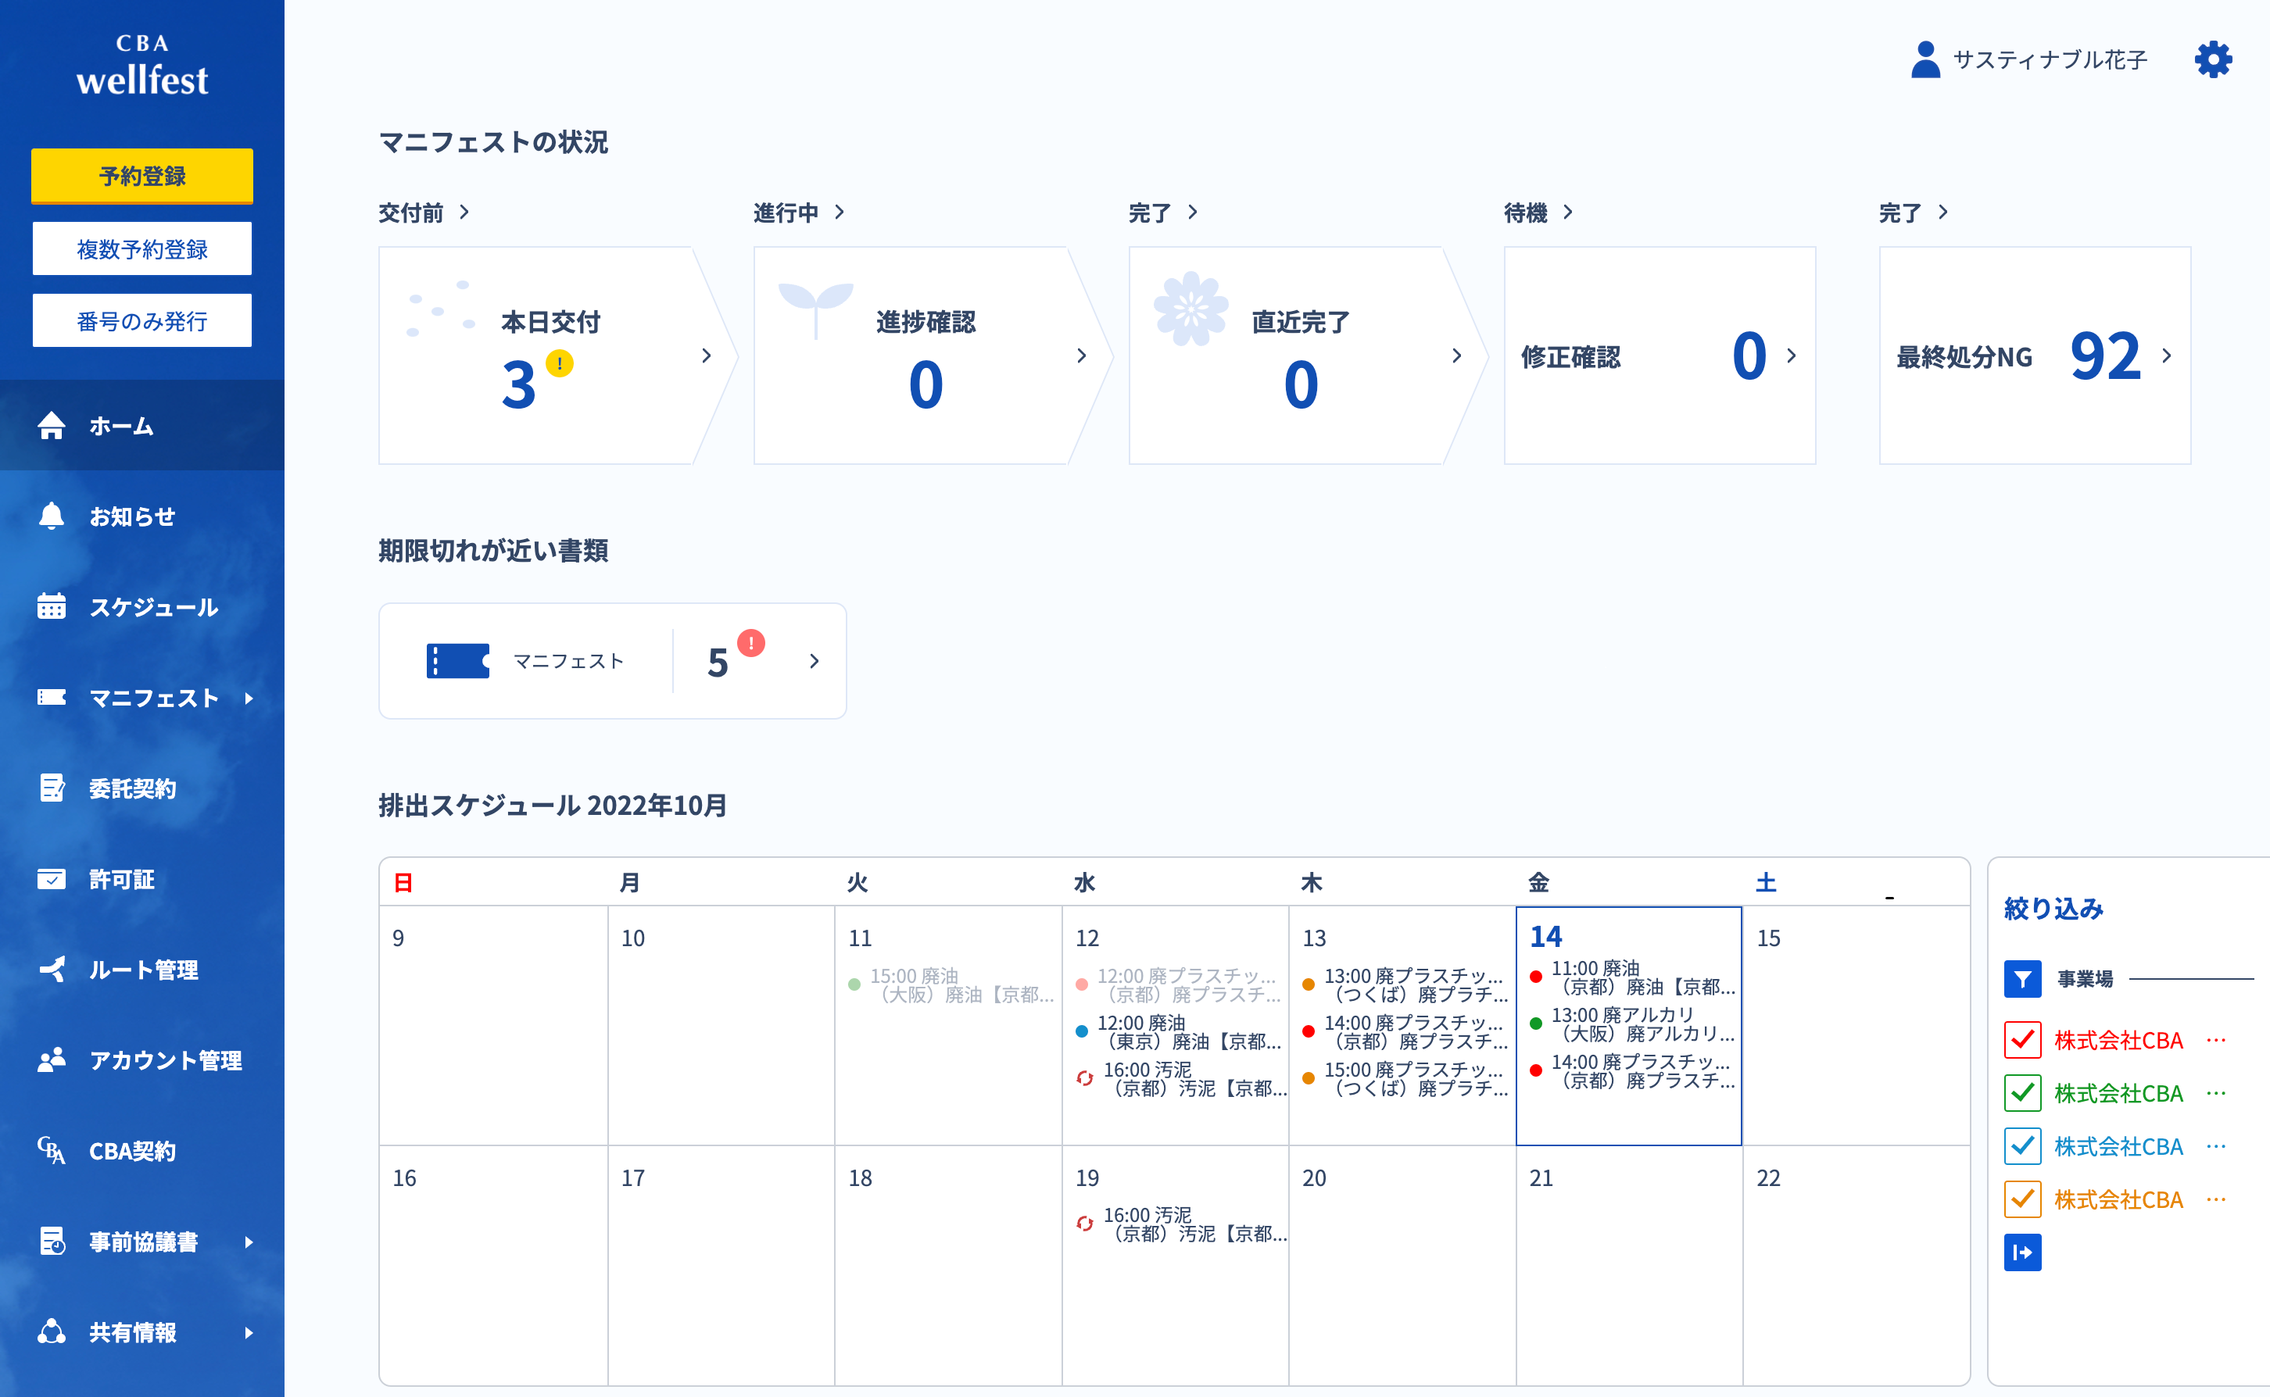Click the red dot 11:00 廃油 event

(x=1632, y=977)
